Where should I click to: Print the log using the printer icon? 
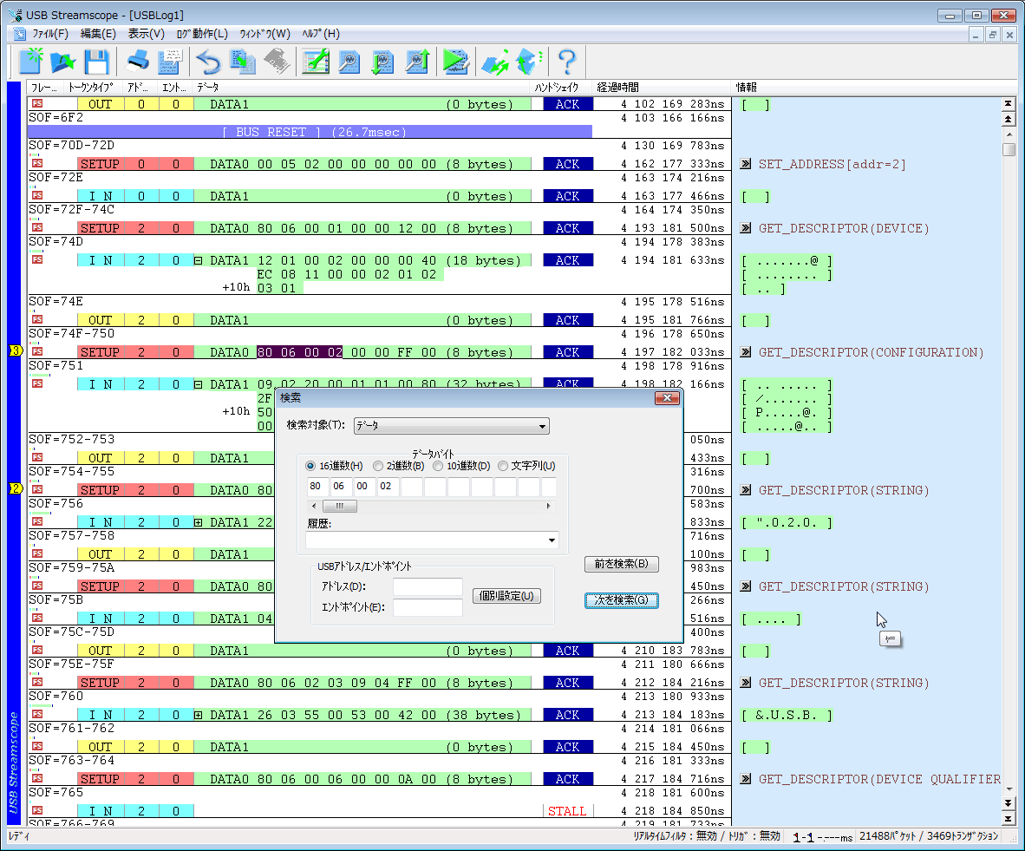click(137, 62)
